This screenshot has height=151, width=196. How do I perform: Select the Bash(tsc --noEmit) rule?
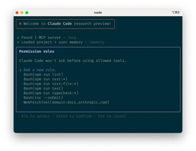click(x=43, y=98)
